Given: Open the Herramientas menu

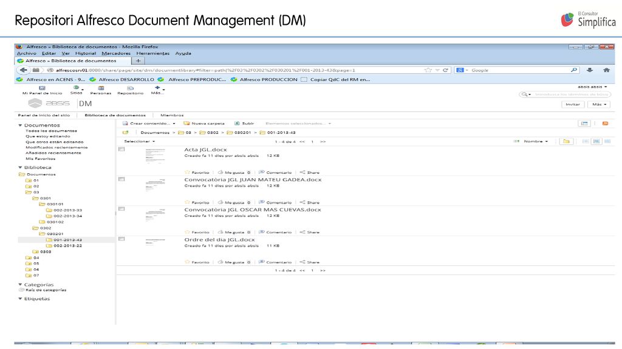Looking at the screenshot, I should pos(152,53).
